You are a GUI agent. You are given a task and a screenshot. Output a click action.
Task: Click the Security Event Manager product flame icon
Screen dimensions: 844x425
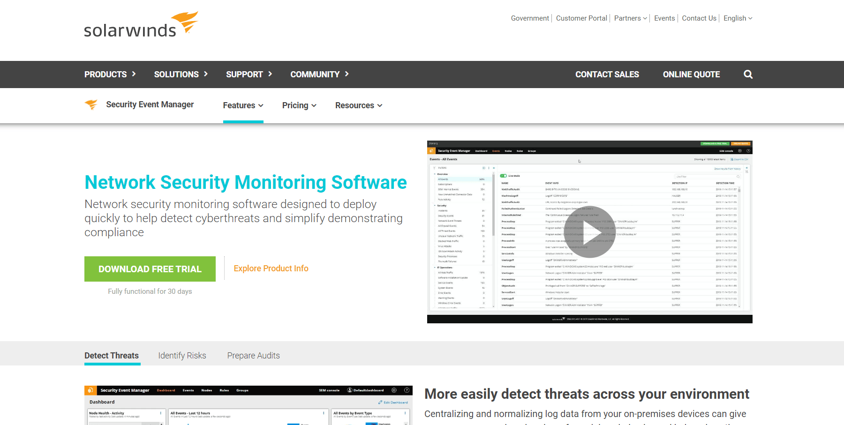[91, 104]
